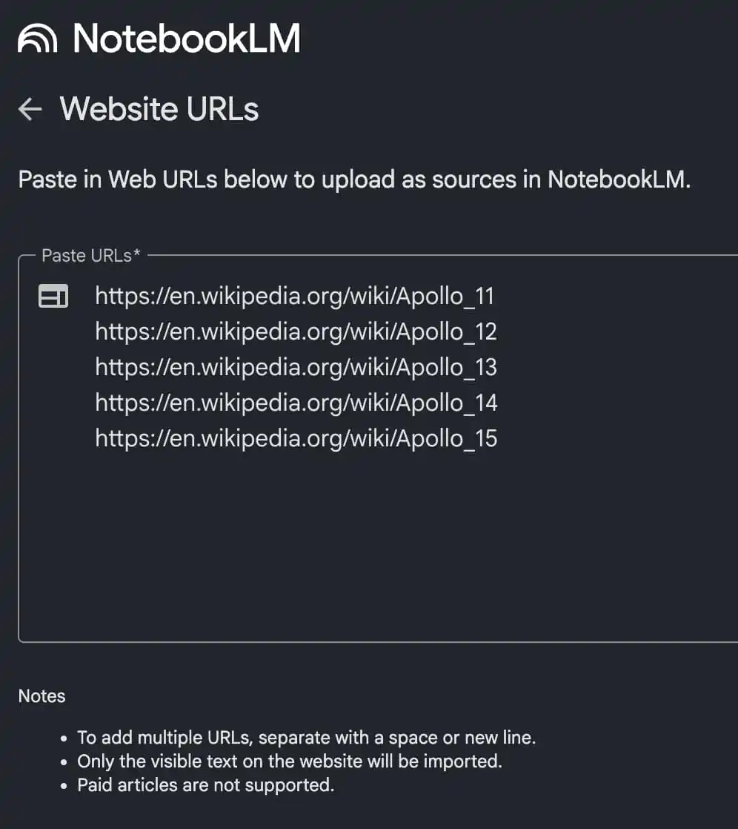
Task: Click 'NotebookLM.' ending the instruction sentence
Action: (619, 180)
